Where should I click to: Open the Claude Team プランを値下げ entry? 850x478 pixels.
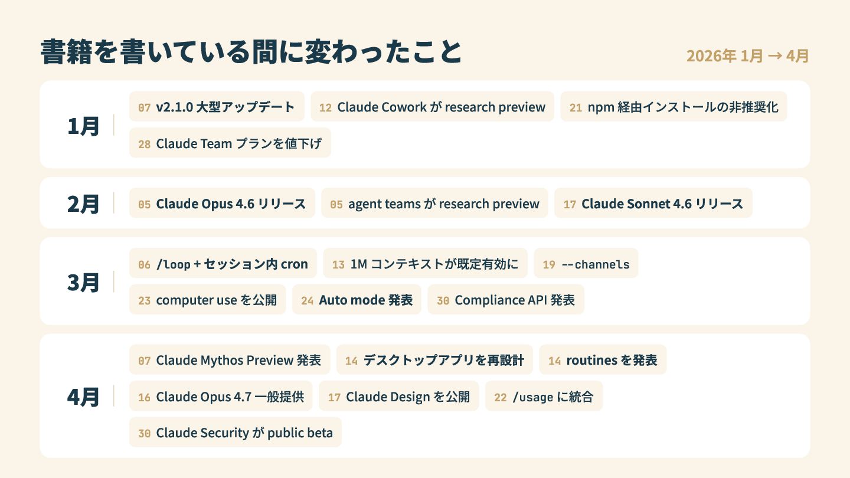pos(230,143)
